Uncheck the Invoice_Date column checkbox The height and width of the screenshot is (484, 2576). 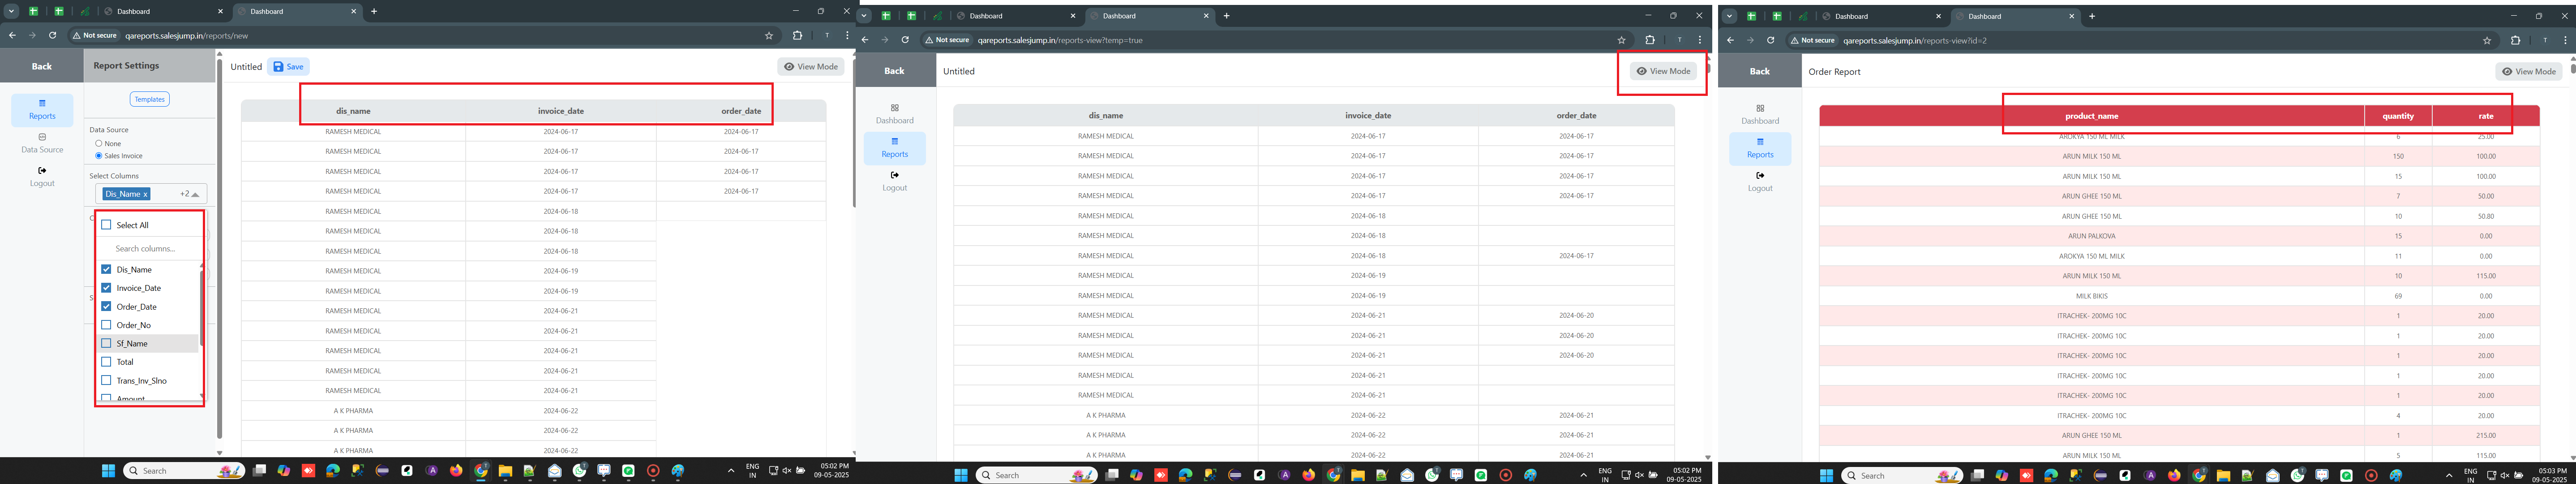click(x=107, y=288)
